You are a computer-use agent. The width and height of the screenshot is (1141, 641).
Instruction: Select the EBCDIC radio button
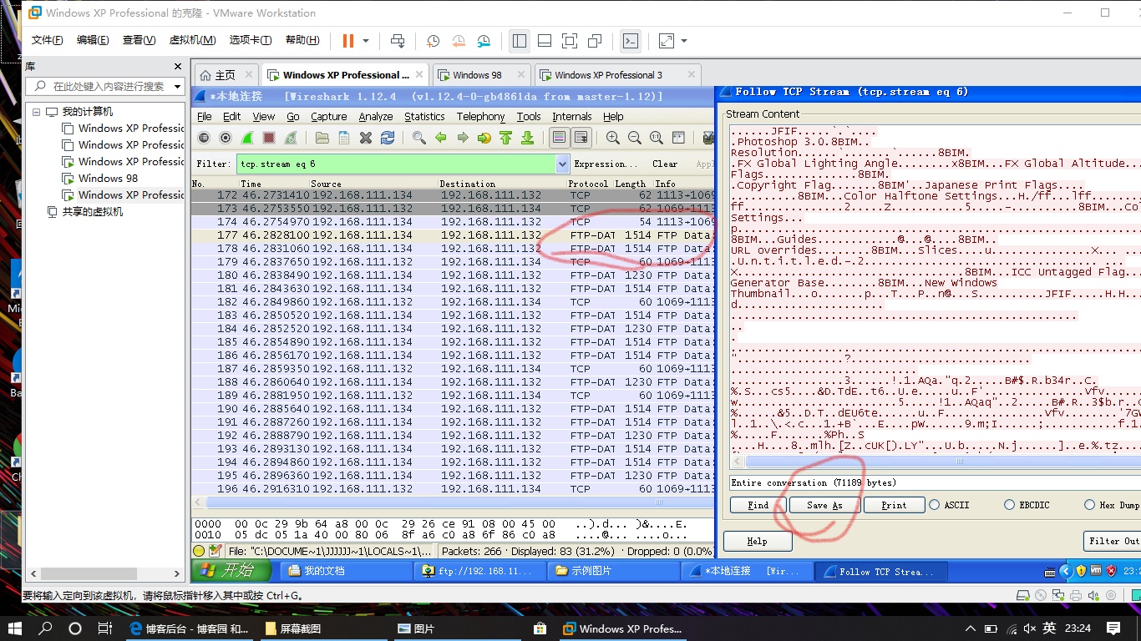(x=1010, y=505)
